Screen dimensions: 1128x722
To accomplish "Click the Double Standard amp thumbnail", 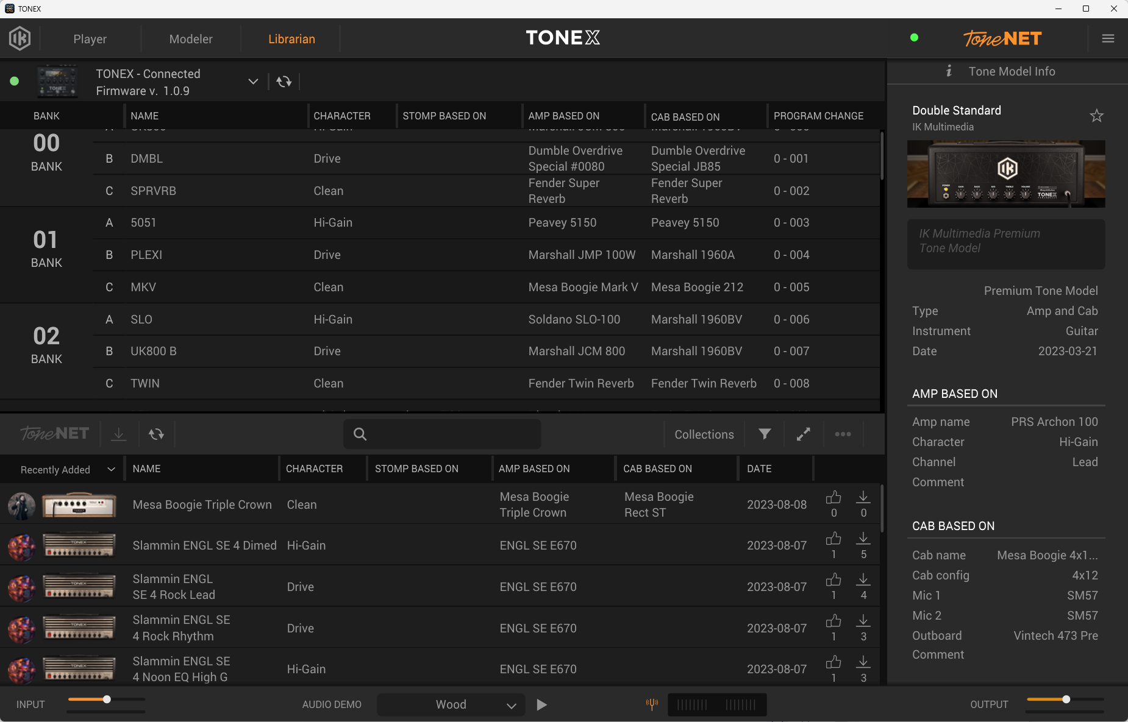I will [x=1006, y=174].
